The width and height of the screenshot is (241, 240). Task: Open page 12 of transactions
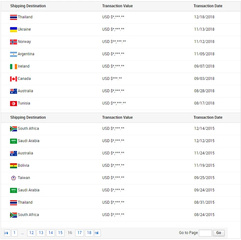[x=31, y=233]
